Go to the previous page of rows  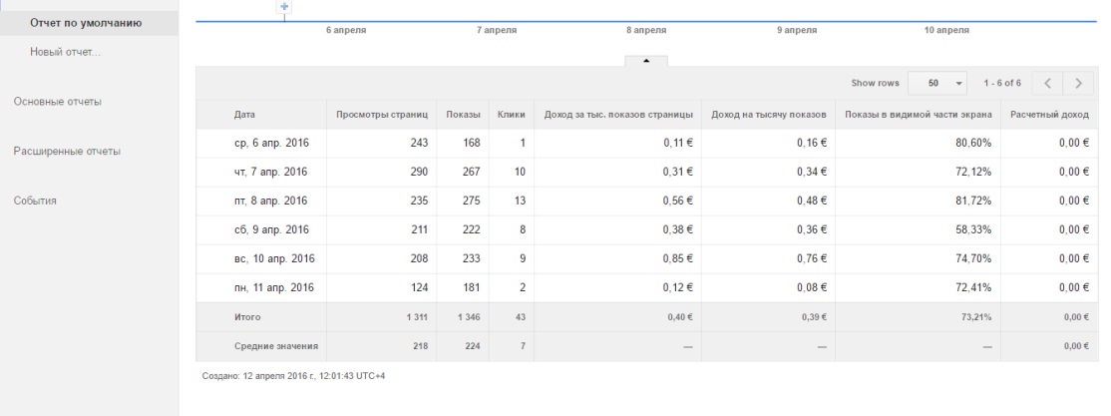point(1047,83)
